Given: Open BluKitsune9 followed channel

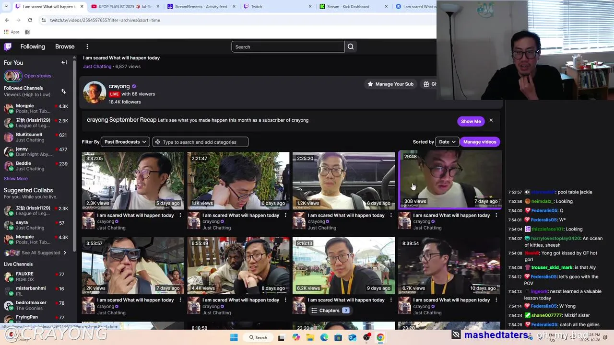Looking at the screenshot, I should click(36, 138).
